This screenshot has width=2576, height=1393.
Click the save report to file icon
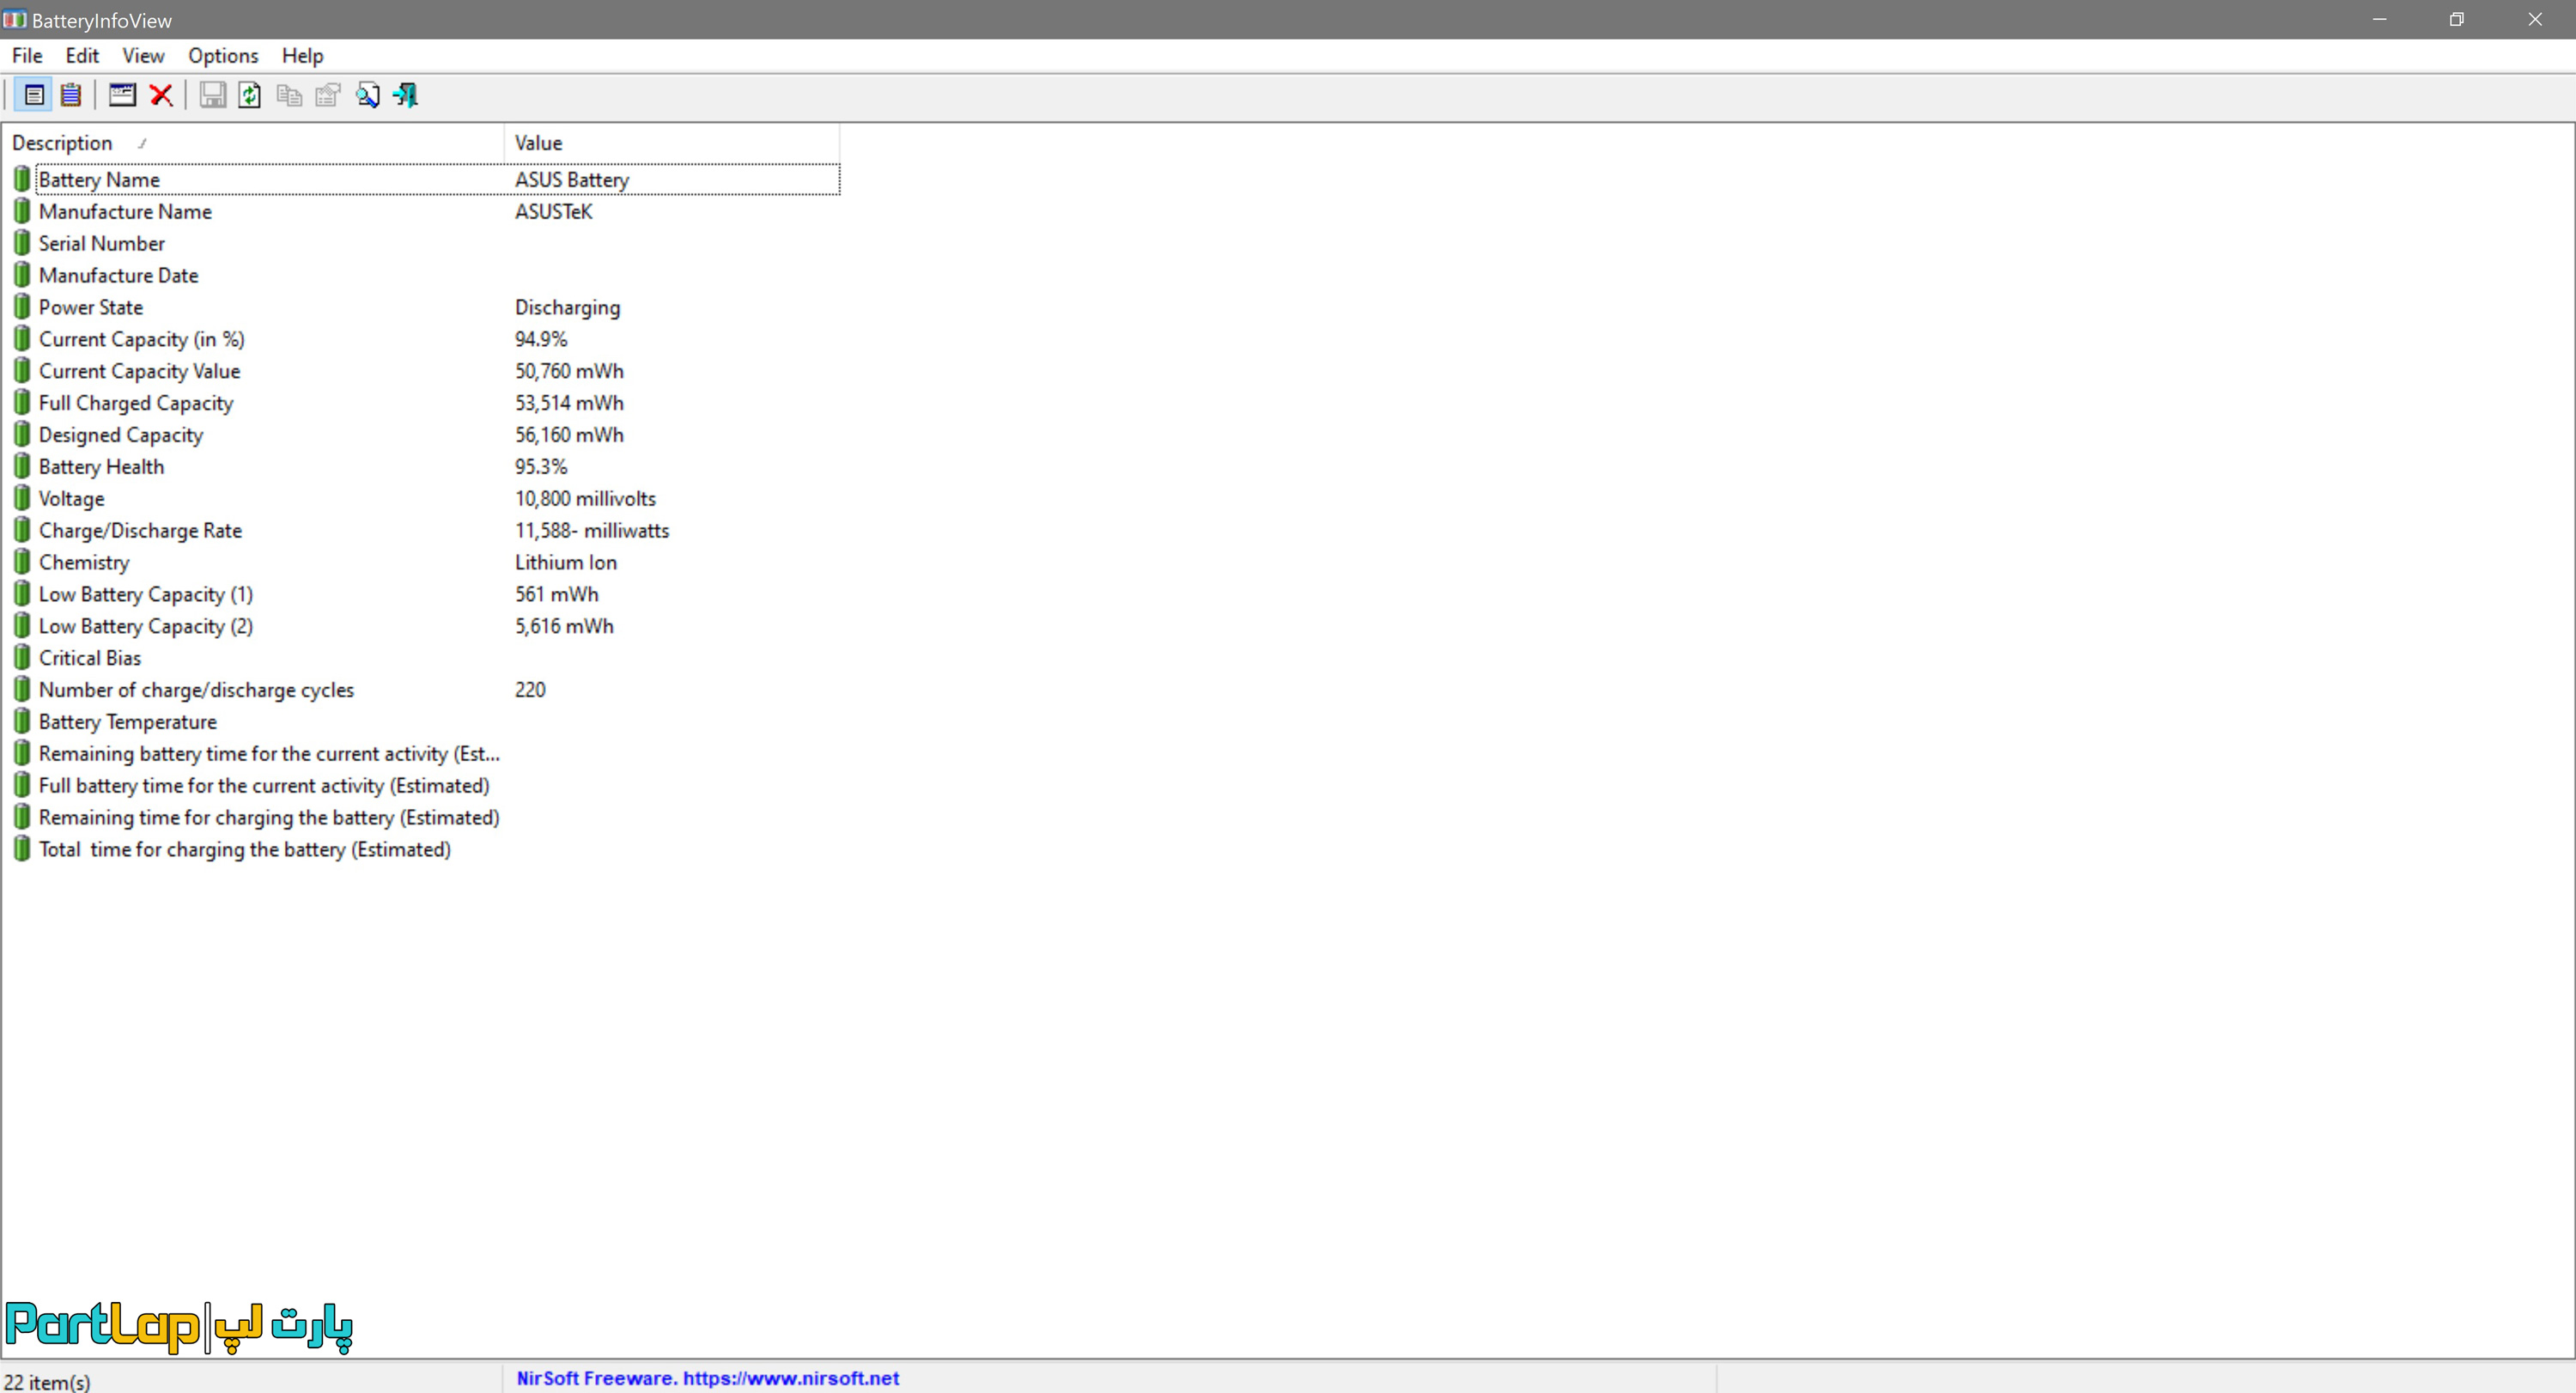click(x=211, y=94)
